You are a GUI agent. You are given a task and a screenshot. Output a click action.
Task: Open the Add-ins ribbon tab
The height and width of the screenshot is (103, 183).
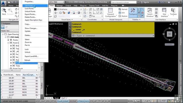click(105, 5)
